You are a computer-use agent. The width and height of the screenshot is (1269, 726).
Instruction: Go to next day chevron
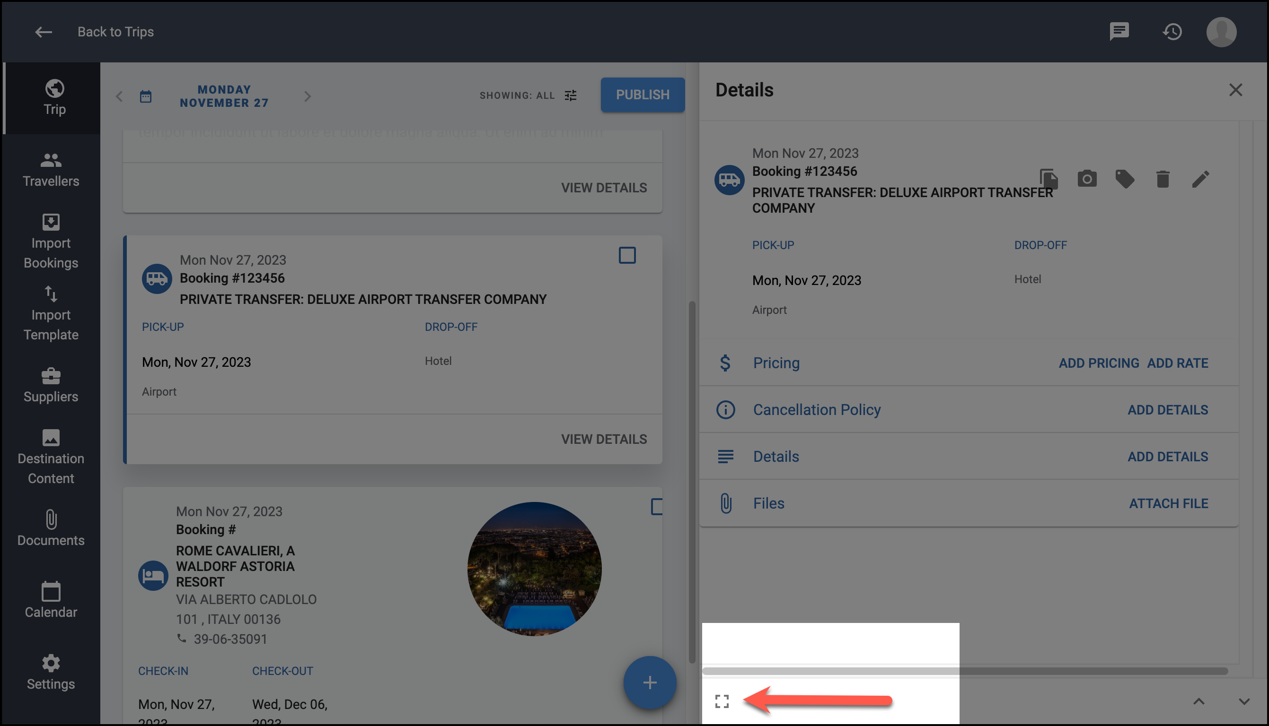(308, 96)
